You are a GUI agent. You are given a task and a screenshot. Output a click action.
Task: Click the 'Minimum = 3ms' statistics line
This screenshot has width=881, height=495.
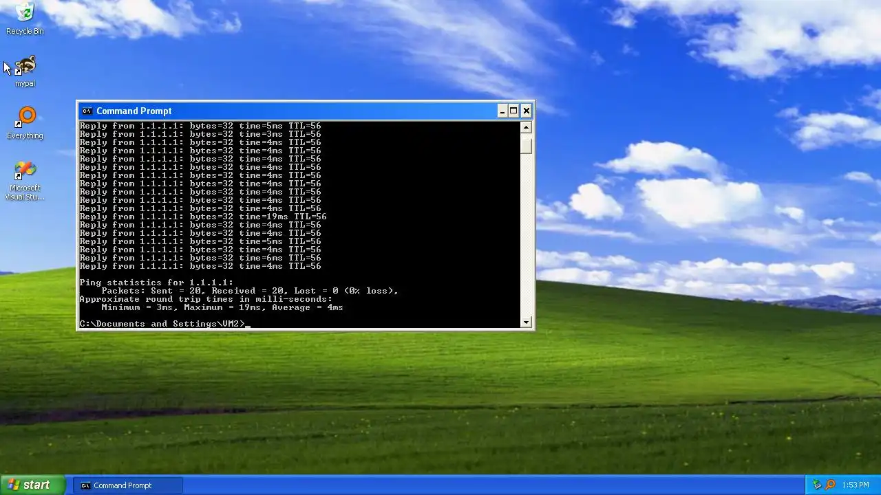click(x=222, y=307)
